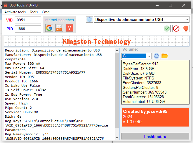Click the green checkmark enable button
Viewport: 193px width, 143px height.
tap(167, 29)
